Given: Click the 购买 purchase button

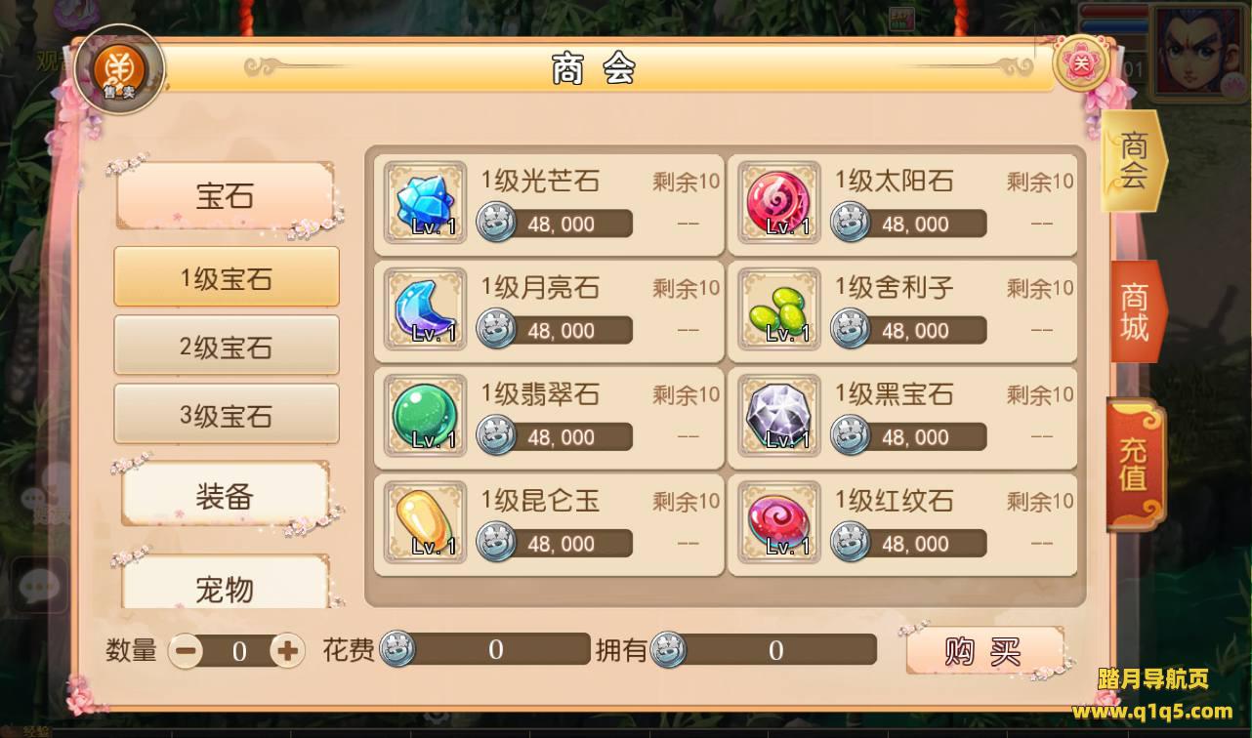Looking at the screenshot, I should [x=983, y=651].
